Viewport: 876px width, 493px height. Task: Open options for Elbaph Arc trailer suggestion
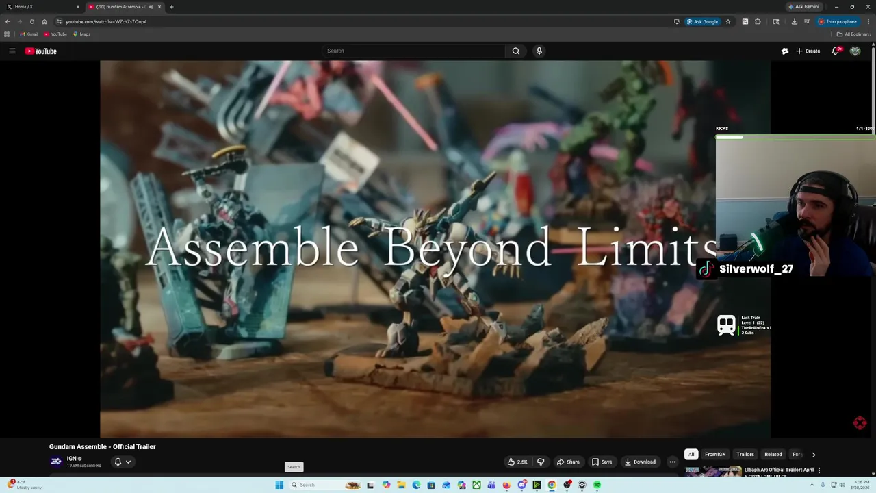pos(819,470)
